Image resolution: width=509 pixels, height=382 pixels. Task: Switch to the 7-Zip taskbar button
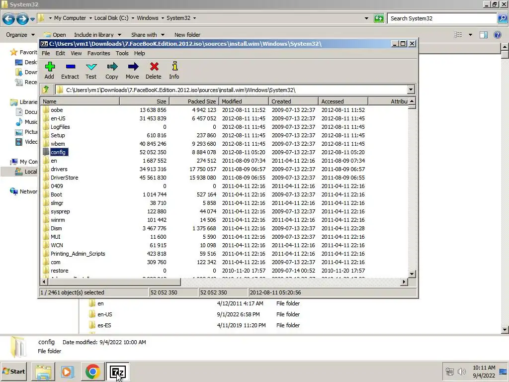point(117,372)
